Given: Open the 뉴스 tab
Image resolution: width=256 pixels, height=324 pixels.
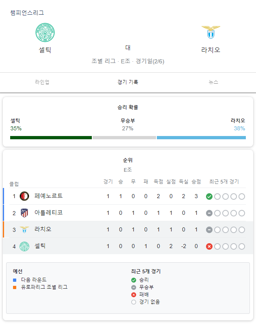Looking at the screenshot, I should tap(213, 82).
